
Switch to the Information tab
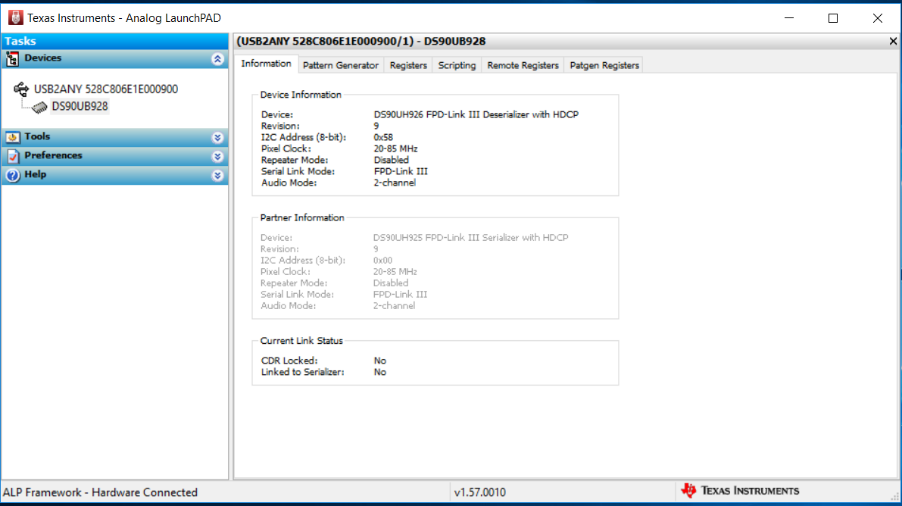coord(266,64)
